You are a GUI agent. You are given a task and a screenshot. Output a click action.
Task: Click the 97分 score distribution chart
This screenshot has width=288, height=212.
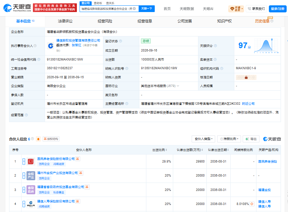tap(267, 46)
